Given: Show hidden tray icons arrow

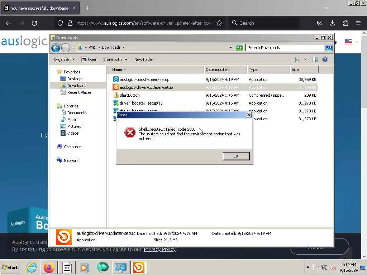Looking at the screenshot, I should coord(308,267).
